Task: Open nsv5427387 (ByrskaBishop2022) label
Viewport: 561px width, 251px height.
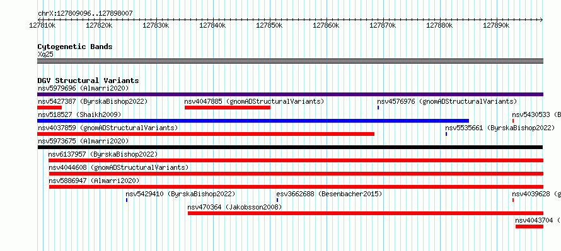Action: tap(93, 101)
